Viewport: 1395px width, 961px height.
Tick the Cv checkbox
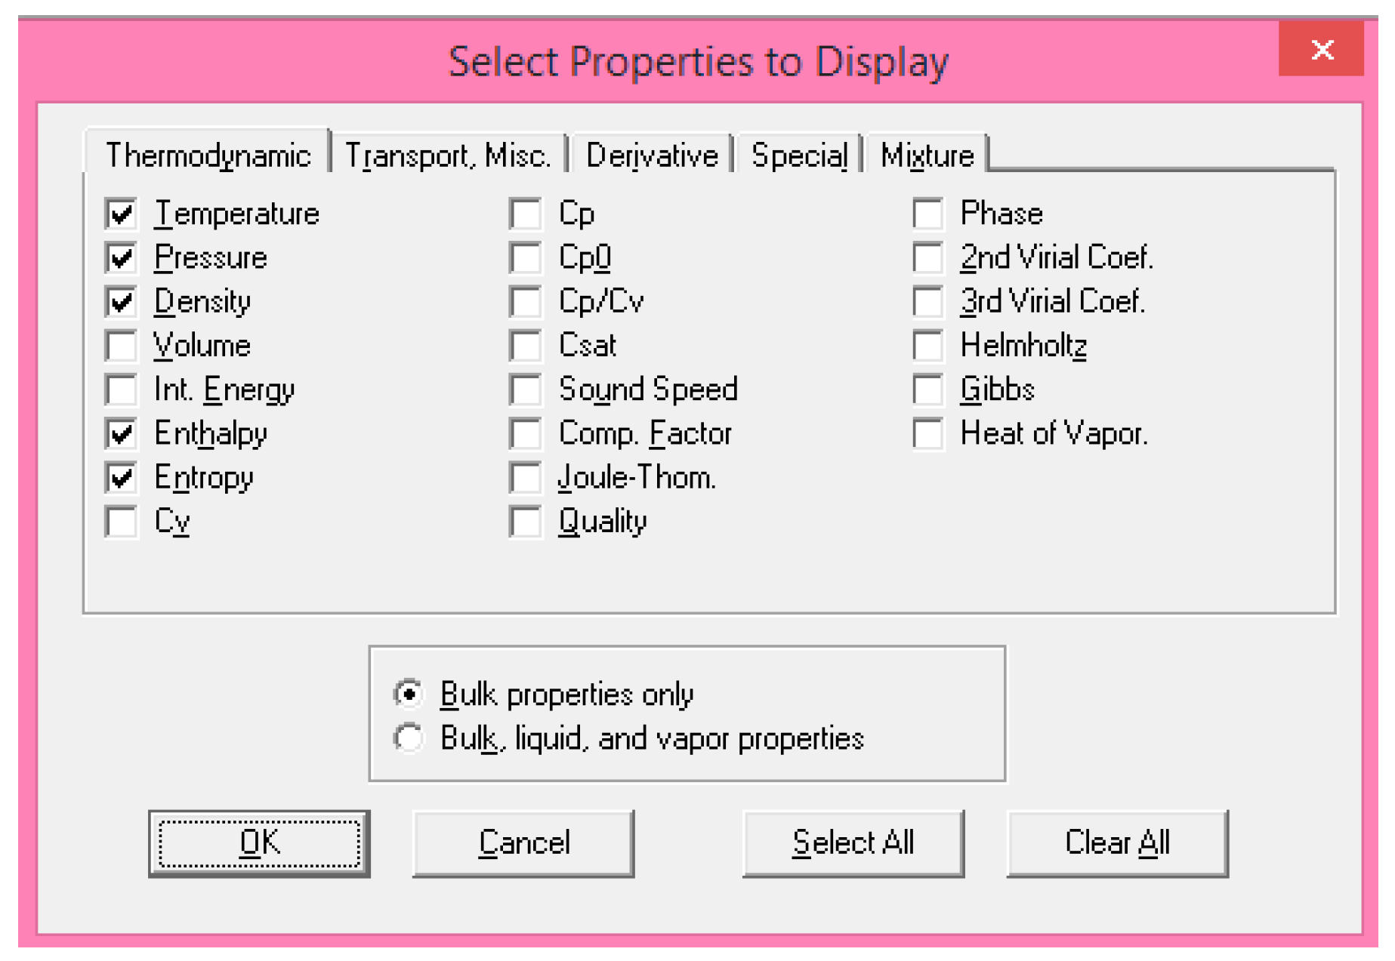[122, 522]
